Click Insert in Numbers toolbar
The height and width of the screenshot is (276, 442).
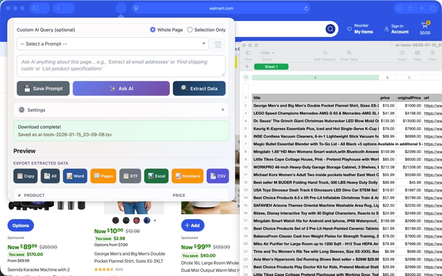tap(402, 56)
